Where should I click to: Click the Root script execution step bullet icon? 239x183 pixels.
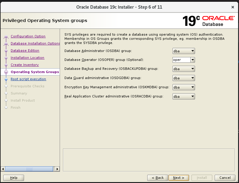pos(6,79)
